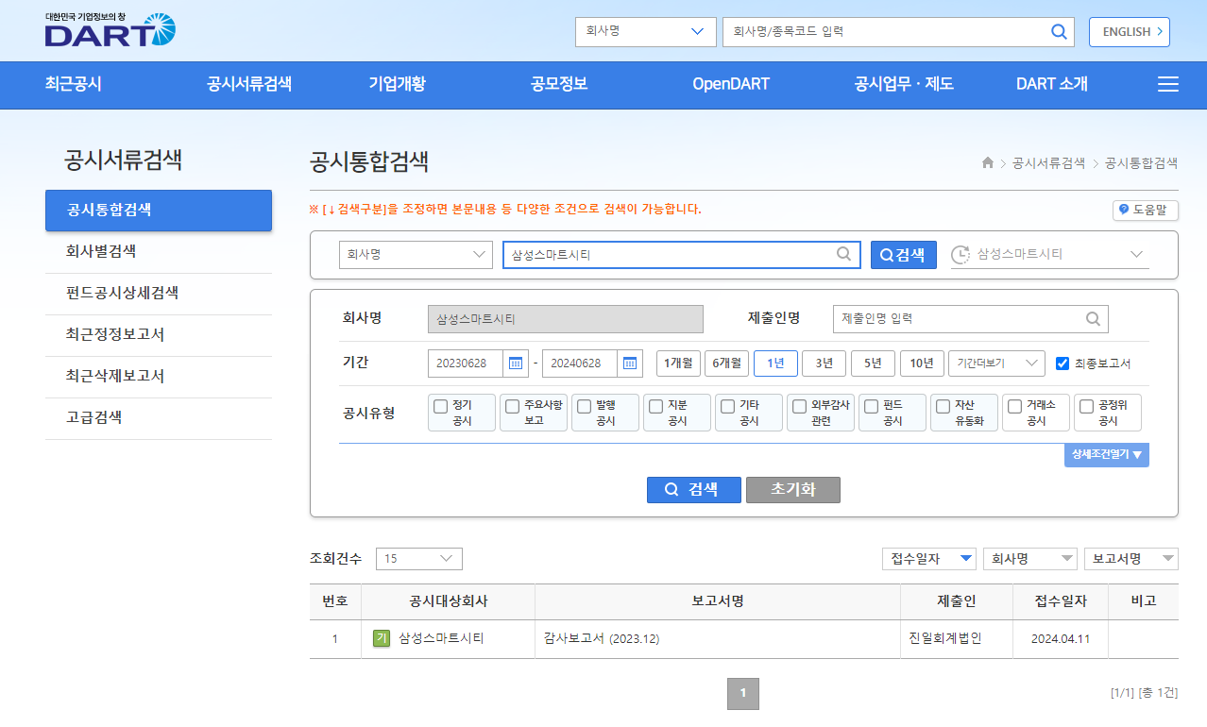Click magnifier icon inside company name field
The height and width of the screenshot is (727, 1207).
843,254
